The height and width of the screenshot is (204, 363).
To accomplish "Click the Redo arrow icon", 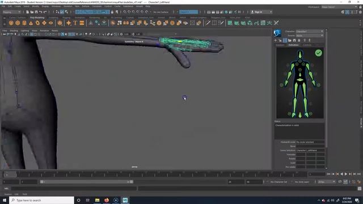I will point(45,12).
